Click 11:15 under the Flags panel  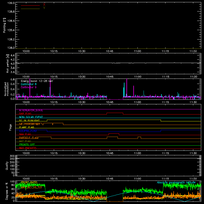(x=165, y=153)
